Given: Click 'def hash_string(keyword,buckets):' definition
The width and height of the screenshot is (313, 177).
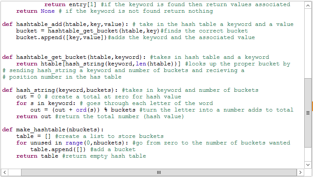Looking at the screenshot, I should pos(60,90).
